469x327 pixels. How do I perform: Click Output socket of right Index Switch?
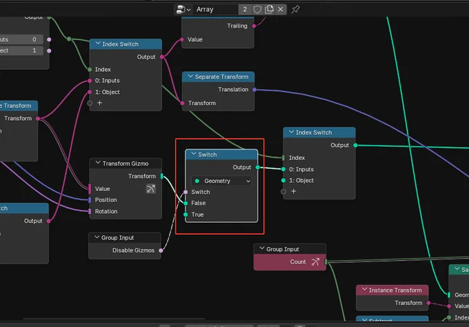[x=355, y=146]
